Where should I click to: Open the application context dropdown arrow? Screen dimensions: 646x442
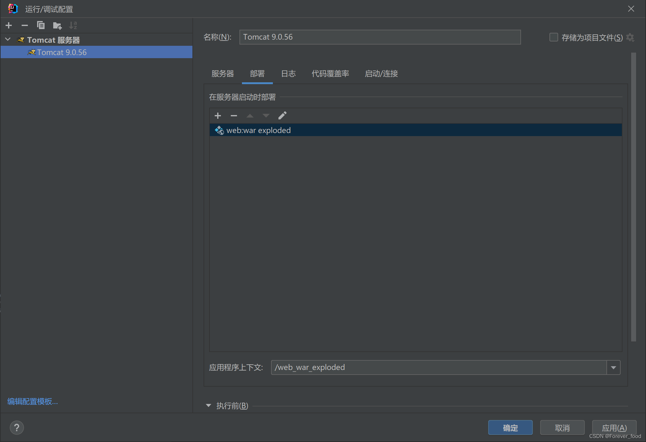614,367
